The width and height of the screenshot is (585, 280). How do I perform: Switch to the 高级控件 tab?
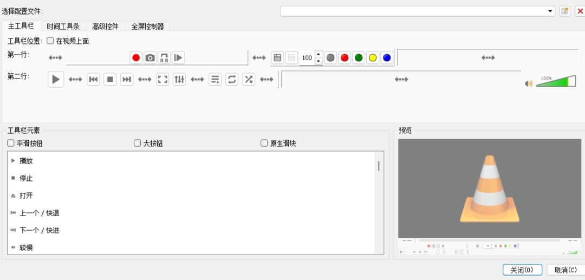pyautogui.click(x=105, y=27)
